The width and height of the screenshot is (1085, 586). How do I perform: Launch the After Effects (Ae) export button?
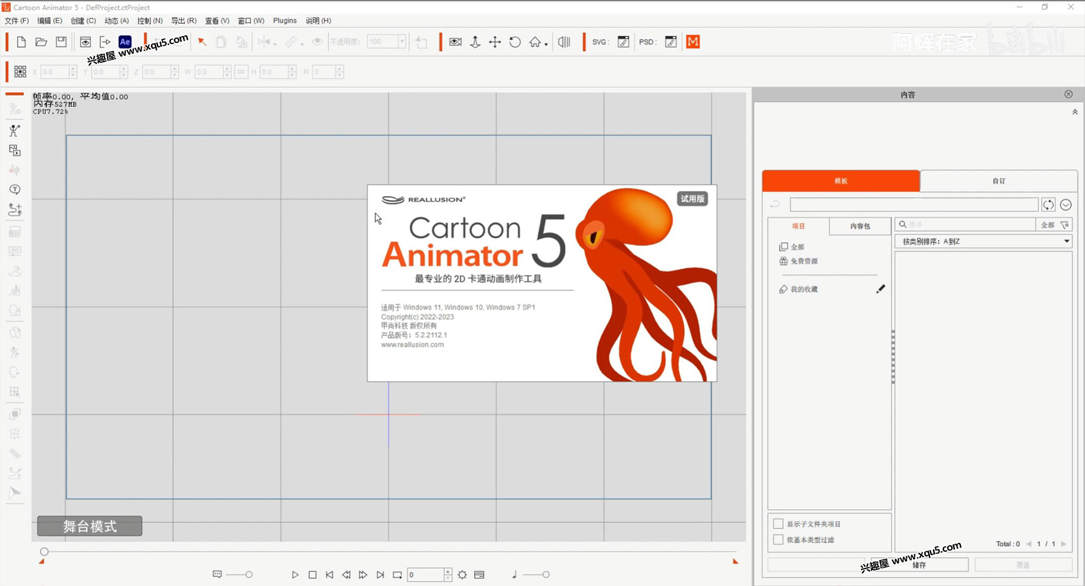[125, 42]
